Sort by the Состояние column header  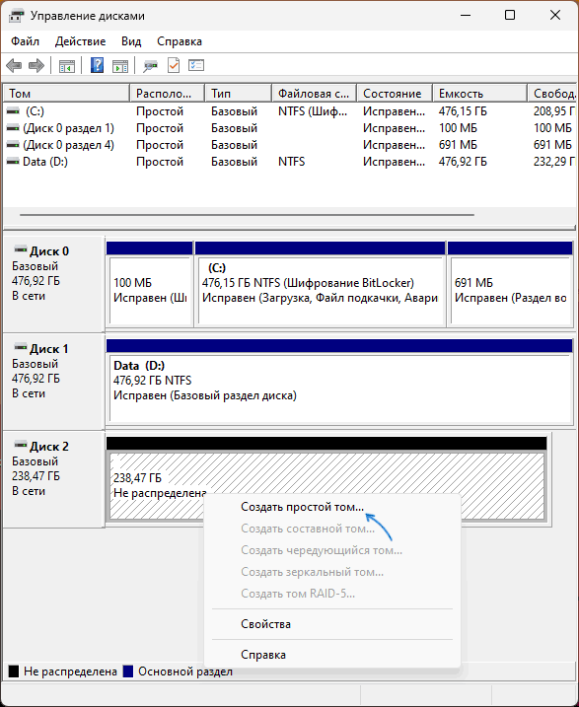pos(395,94)
